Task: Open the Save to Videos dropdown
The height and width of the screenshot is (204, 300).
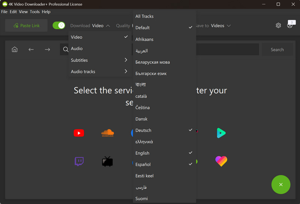Action: click(x=213, y=25)
